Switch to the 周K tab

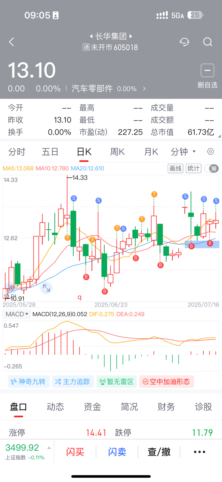click(117, 152)
